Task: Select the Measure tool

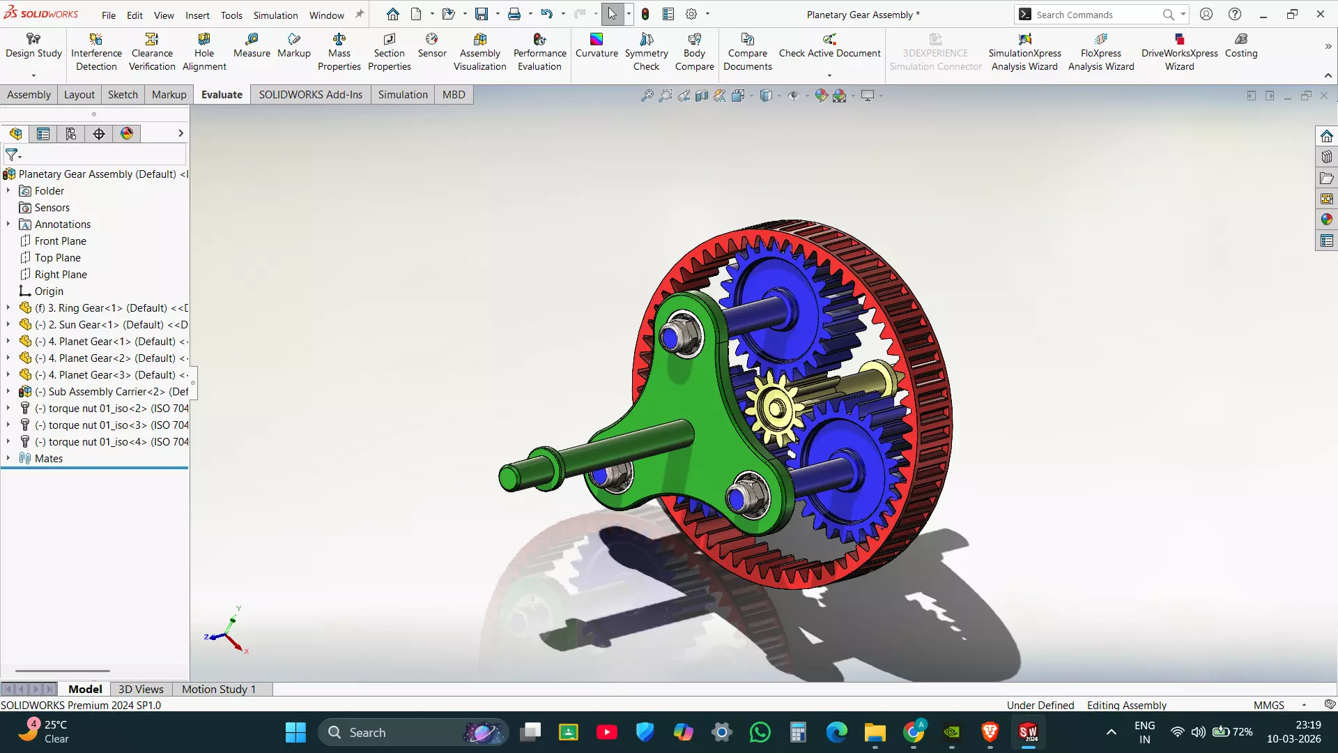Action: point(252,45)
